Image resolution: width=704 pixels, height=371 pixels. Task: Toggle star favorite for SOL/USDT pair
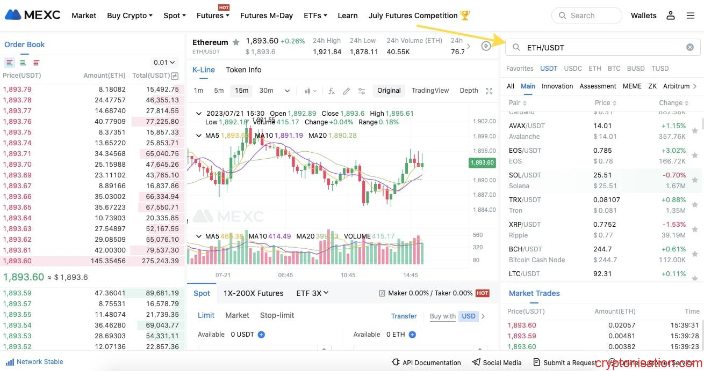[695, 180]
